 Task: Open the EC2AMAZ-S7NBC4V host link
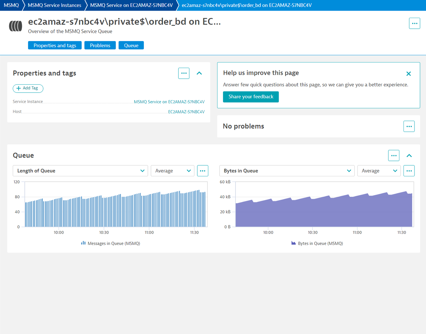pyautogui.click(x=186, y=112)
